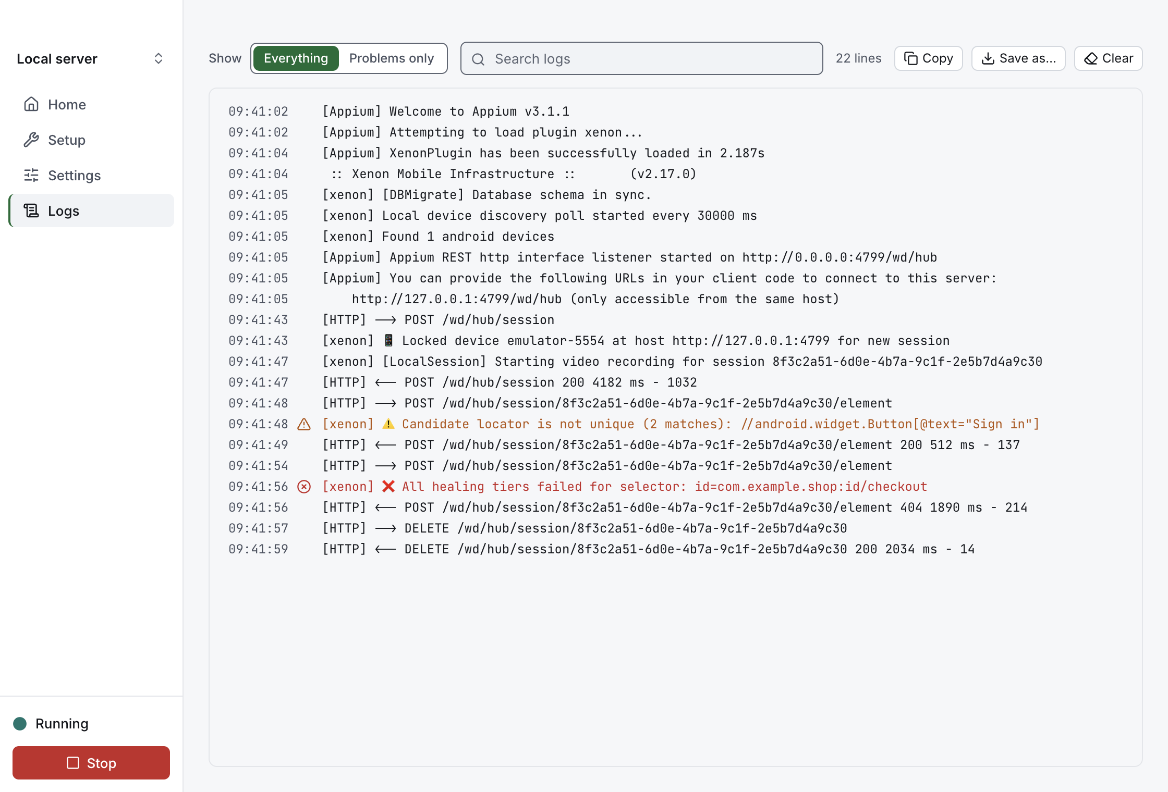Select 'You can provide the following URLs' line

(675, 278)
